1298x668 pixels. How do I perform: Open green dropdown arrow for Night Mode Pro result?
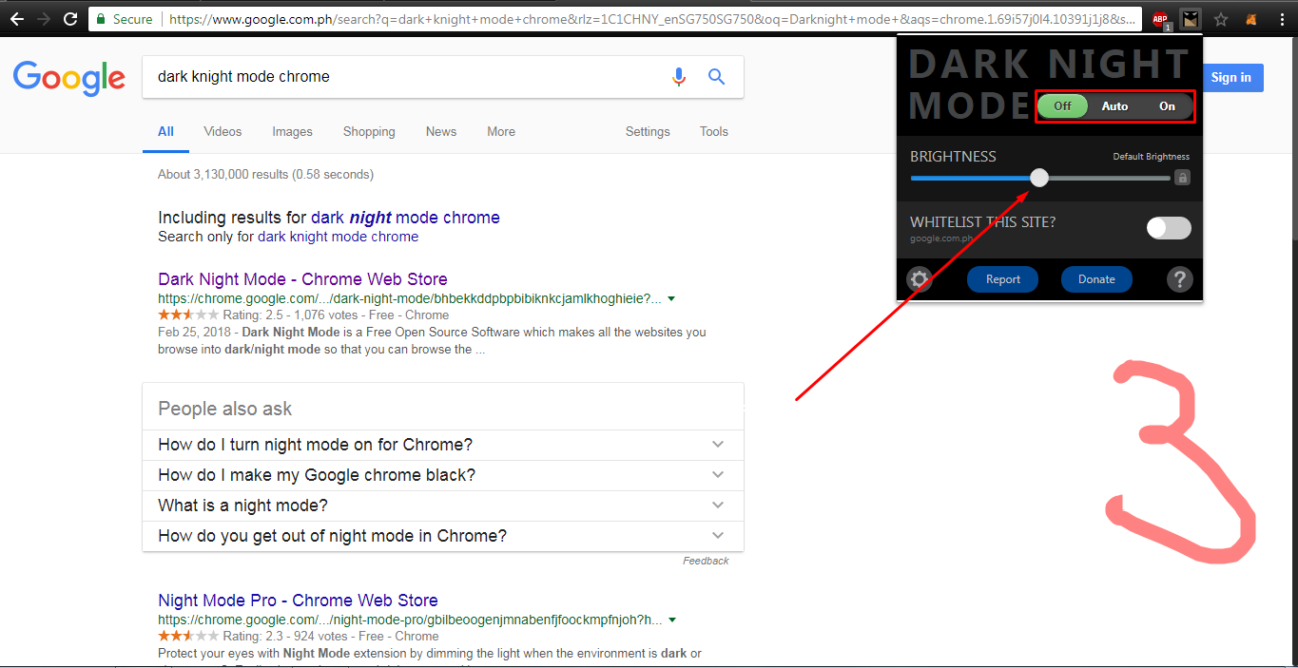671,620
